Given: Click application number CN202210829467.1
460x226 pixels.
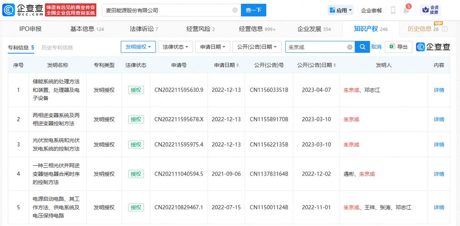Looking at the screenshot, I should click(179, 207).
